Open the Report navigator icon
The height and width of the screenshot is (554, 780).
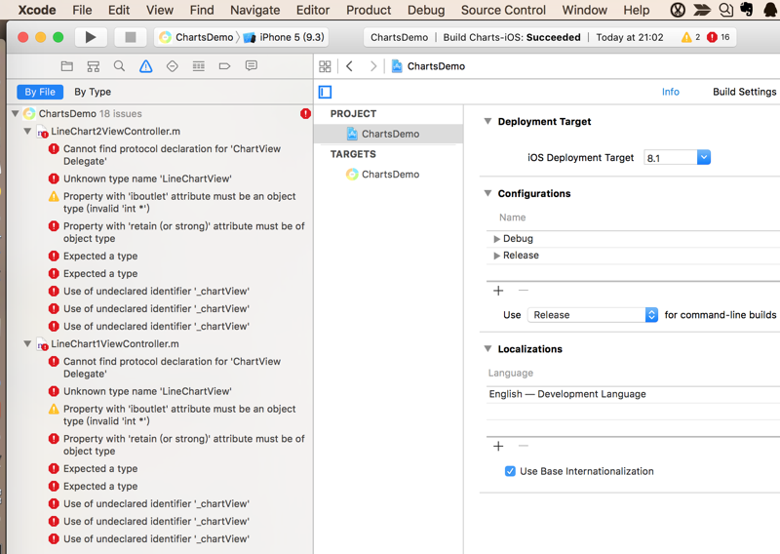pos(251,66)
